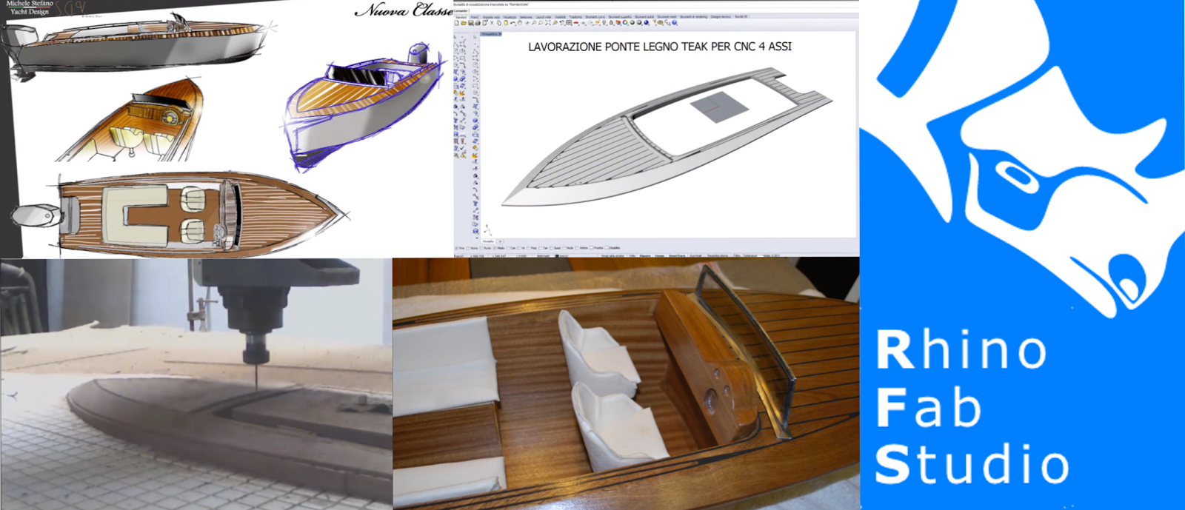Click the Undo arrow icon
Image resolution: width=1185 pixels, height=510 pixels.
513,23
